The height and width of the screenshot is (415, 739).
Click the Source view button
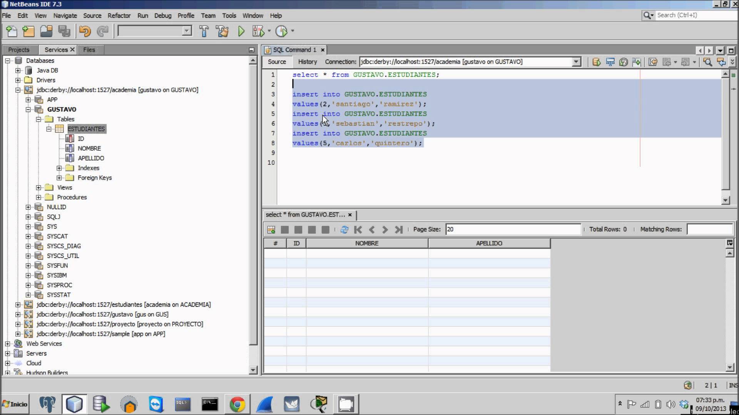click(277, 62)
